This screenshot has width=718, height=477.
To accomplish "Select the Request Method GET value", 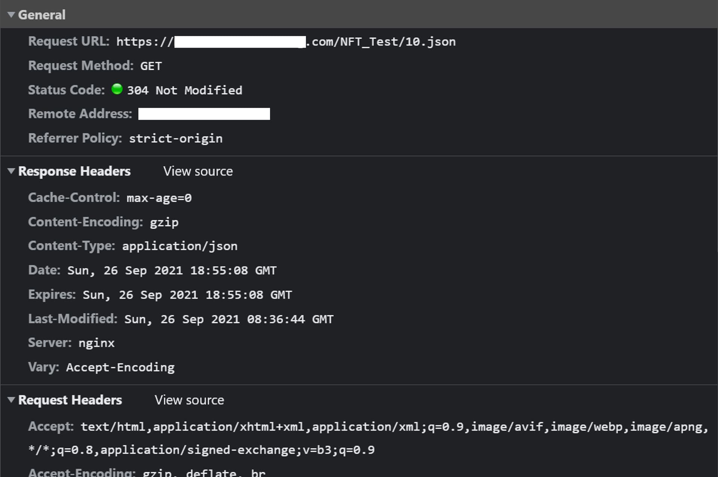I will coord(151,66).
